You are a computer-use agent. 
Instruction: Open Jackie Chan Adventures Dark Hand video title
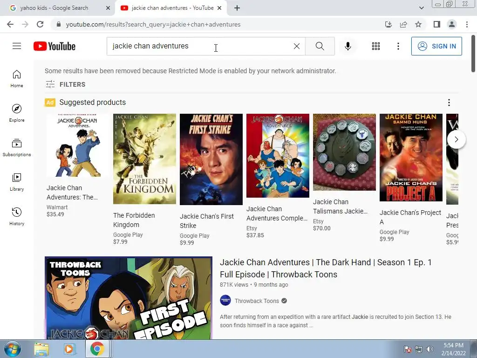click(326, 268)
